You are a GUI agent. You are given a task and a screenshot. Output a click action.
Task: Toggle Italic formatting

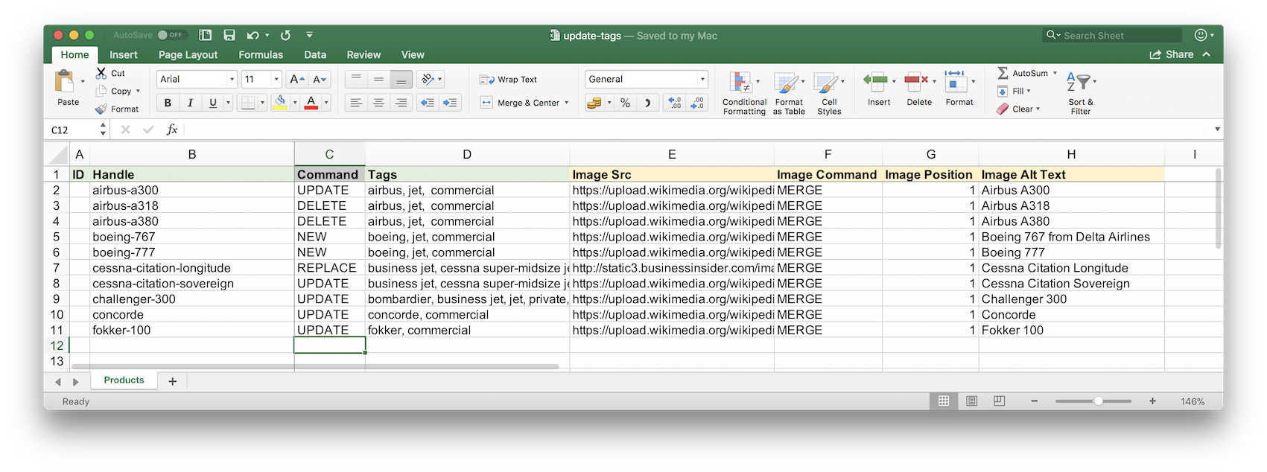[x=190, y=103]
